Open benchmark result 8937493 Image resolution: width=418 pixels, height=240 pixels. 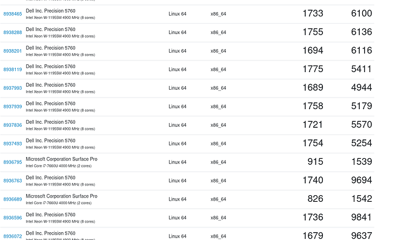coord(13,144)
